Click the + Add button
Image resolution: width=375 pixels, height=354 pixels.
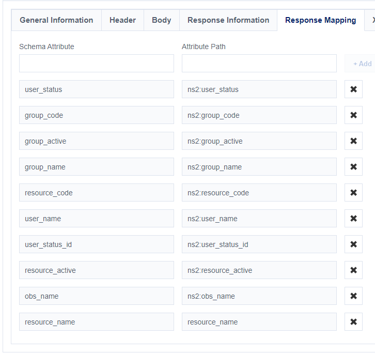pos(362,64)
